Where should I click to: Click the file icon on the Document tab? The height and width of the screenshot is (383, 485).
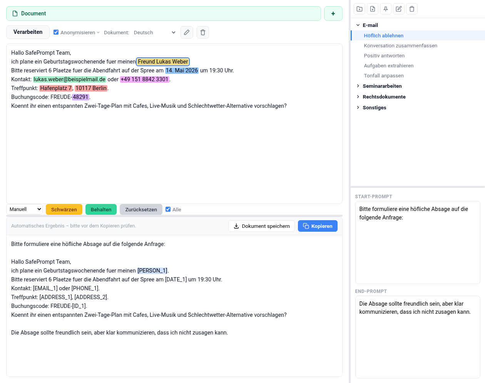(x=15, y=13)
